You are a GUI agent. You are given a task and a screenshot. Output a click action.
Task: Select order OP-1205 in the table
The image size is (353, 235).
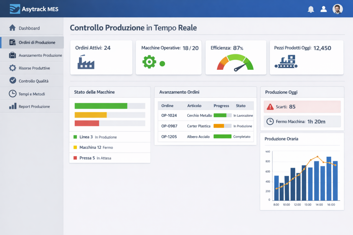click(206, 136)
